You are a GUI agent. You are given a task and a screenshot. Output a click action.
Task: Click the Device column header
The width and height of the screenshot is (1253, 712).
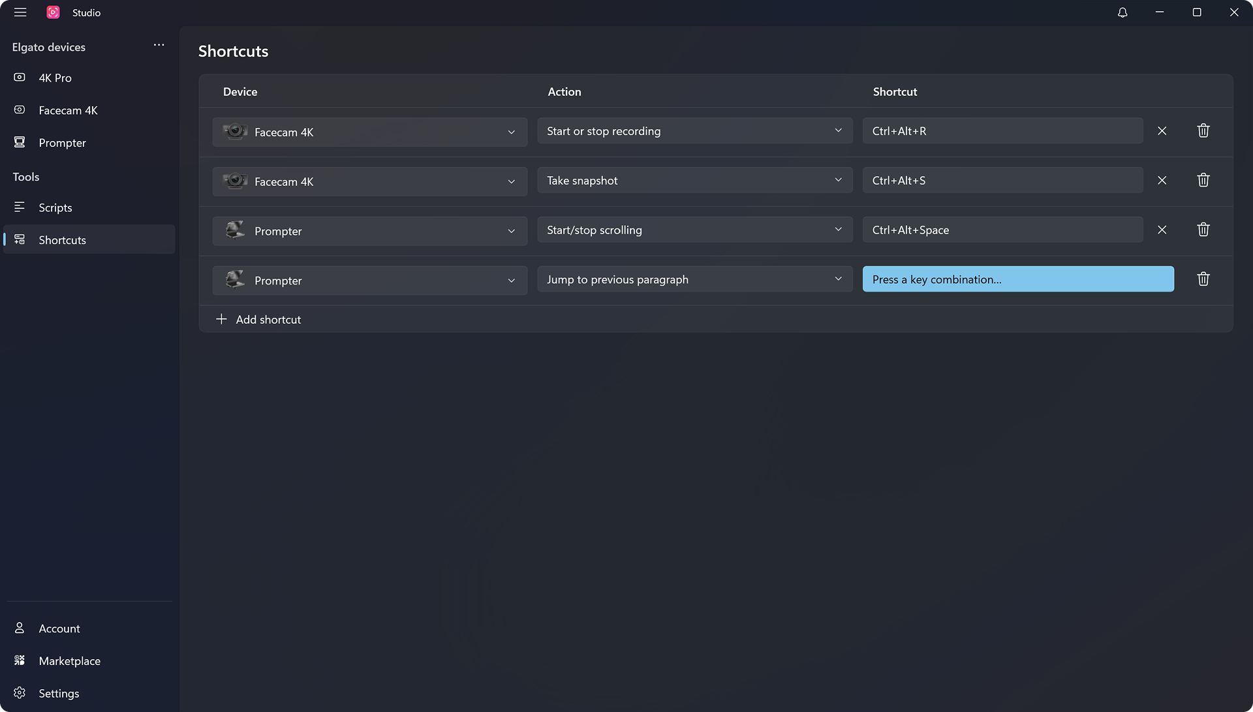[240, 92]
